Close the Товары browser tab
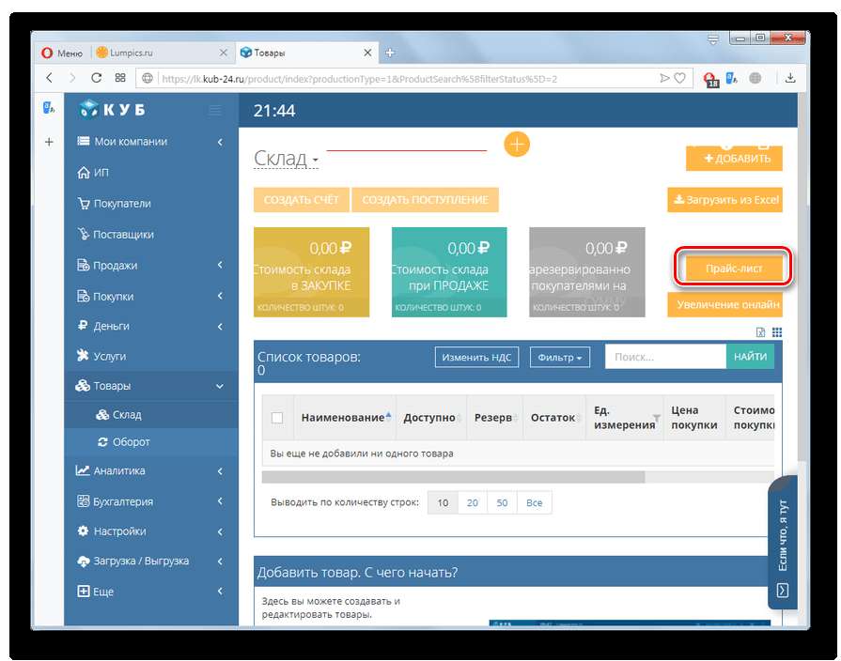841x661 pixels. (x=367, y=54)
